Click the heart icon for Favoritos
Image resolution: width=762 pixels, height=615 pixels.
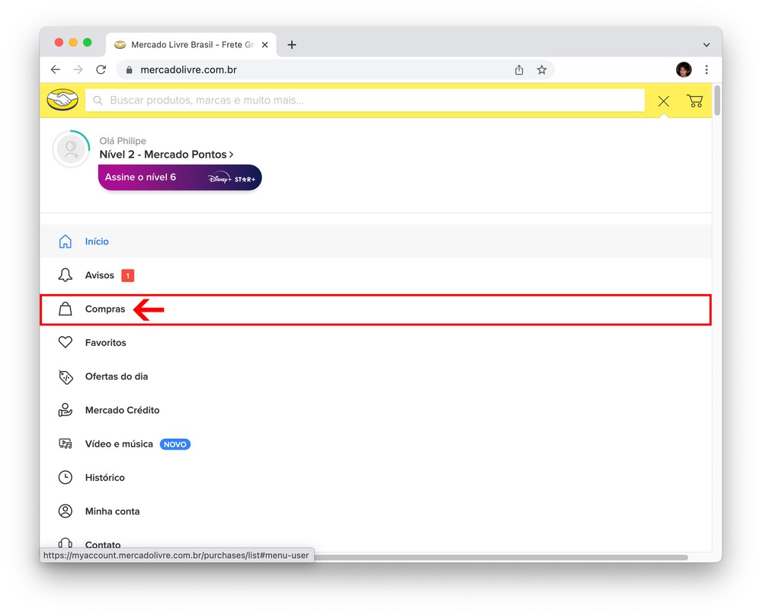click(x=65, y=342)
